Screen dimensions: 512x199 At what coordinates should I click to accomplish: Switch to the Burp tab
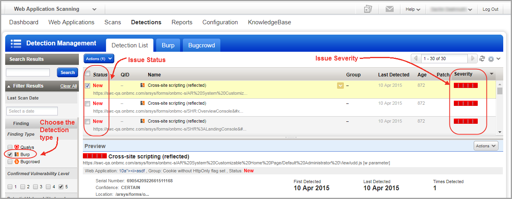click(168, 45)
